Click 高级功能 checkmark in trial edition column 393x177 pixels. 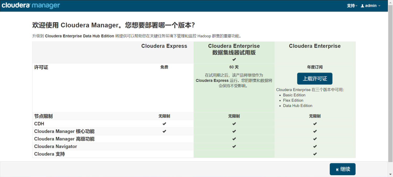point(234,139)
